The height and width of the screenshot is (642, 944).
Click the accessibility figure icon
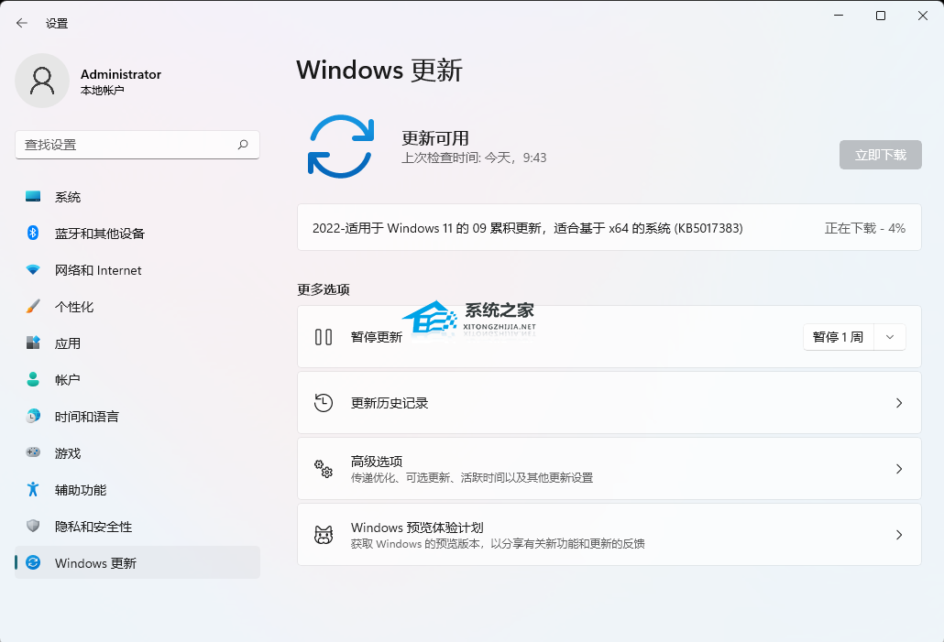[33, 490]
